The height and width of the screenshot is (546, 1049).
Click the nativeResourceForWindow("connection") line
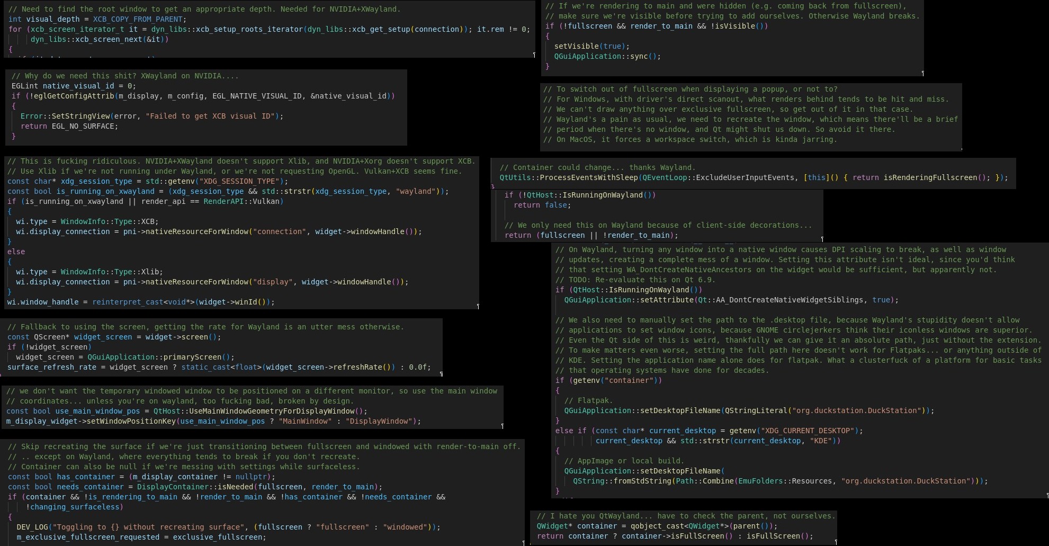click(x=219, y=231)
